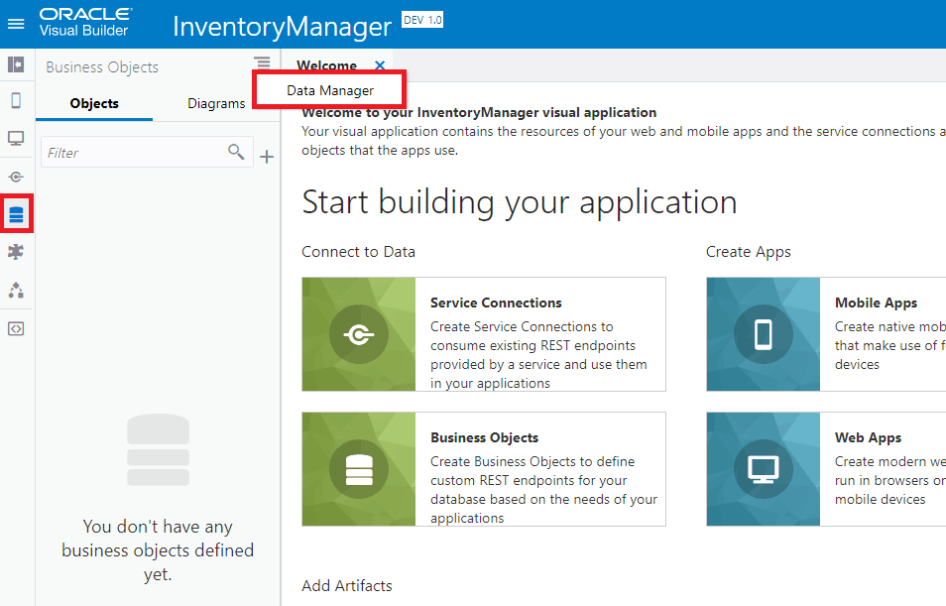Viewport: 946px width, 606px height.
Task: Click 'You don't have any business objects' message
Action: pos(158,549)
